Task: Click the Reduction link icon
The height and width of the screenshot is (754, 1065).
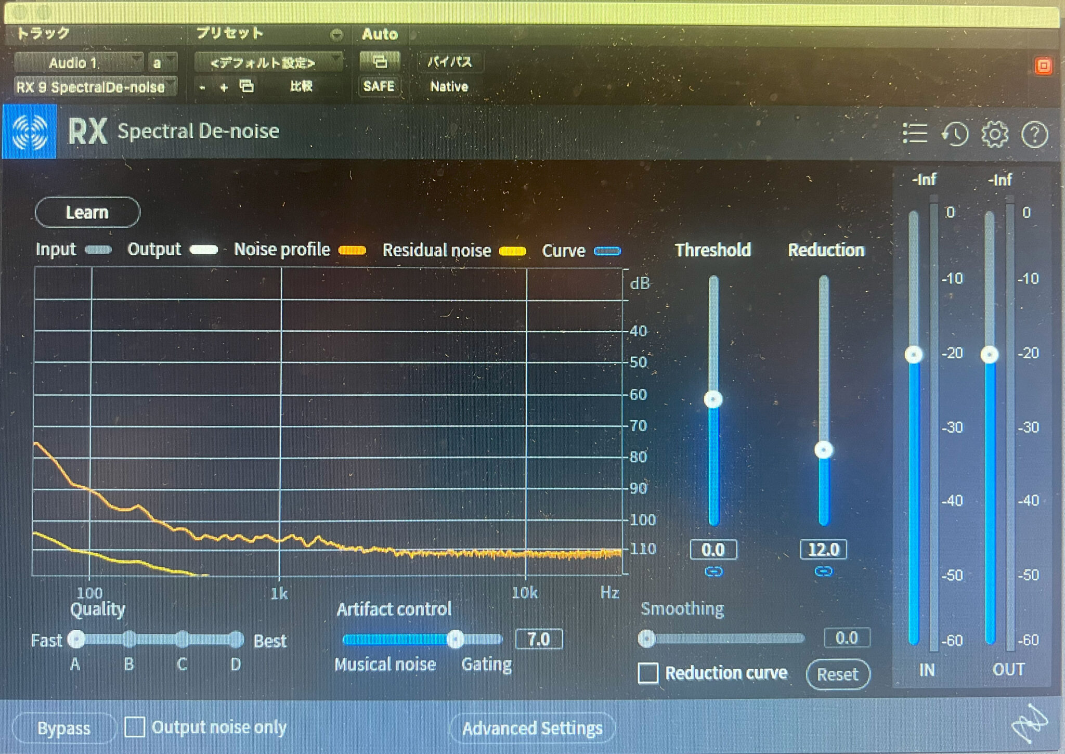Action: (x=823, y=571)
